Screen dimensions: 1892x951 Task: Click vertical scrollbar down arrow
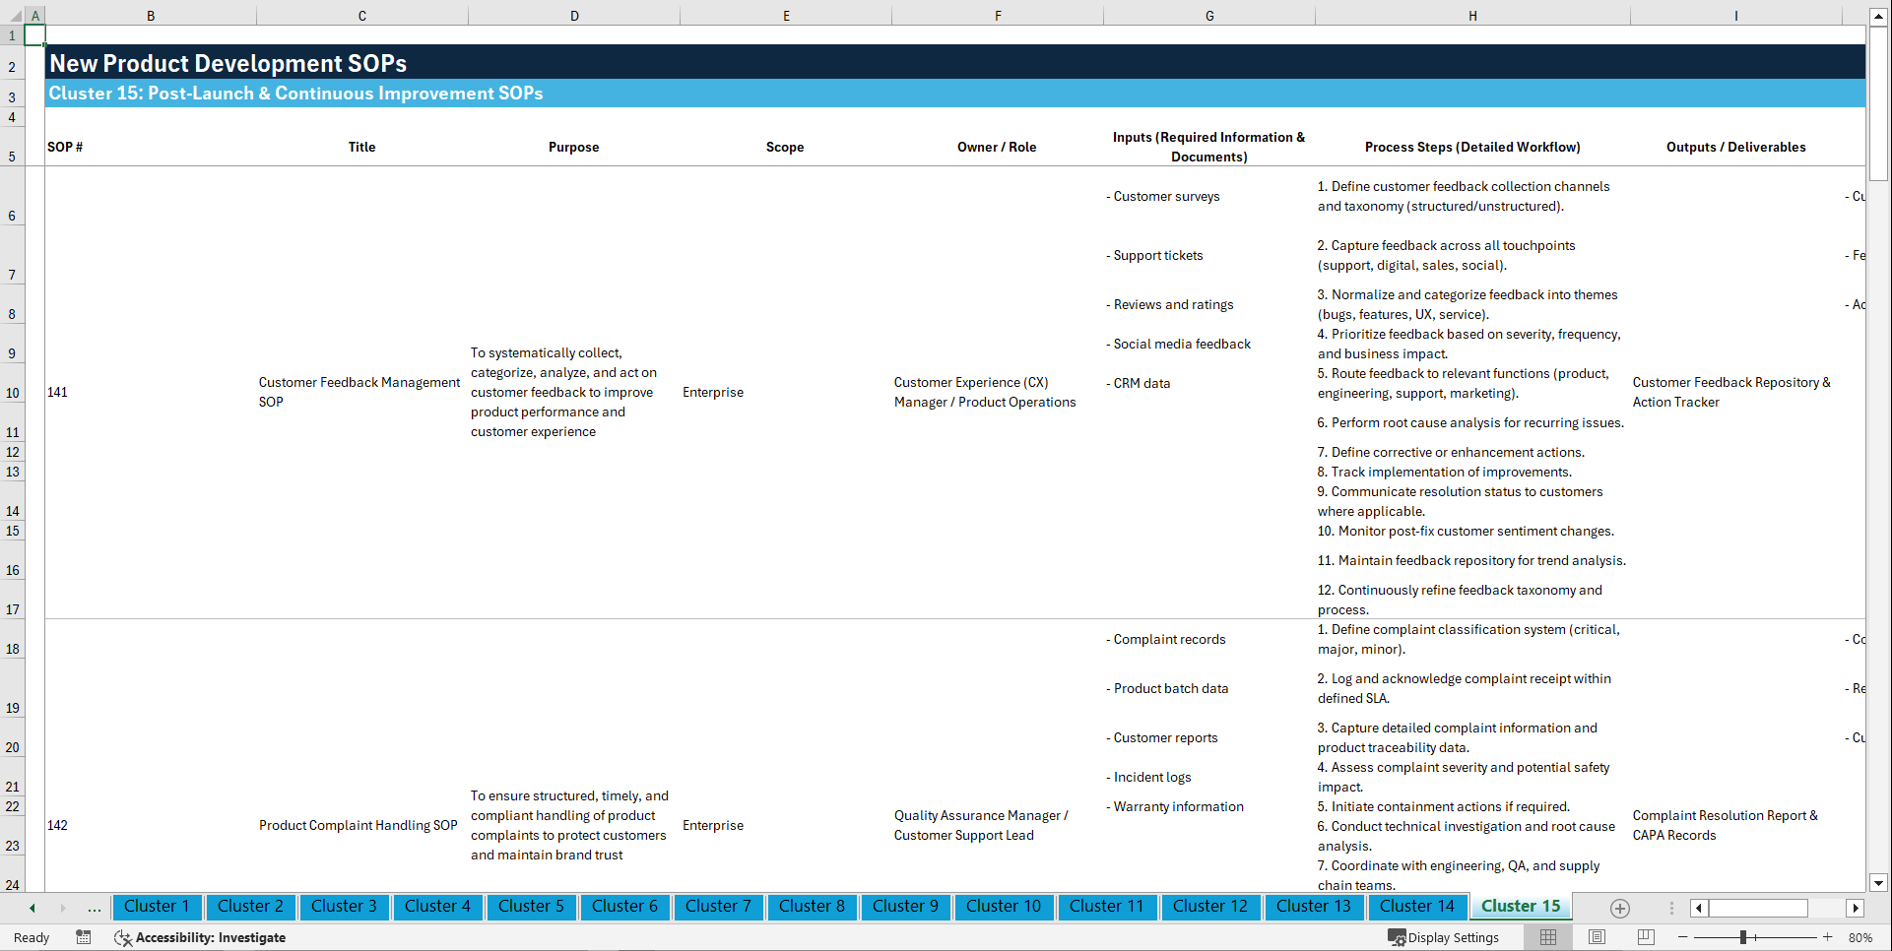point(1878,883)
